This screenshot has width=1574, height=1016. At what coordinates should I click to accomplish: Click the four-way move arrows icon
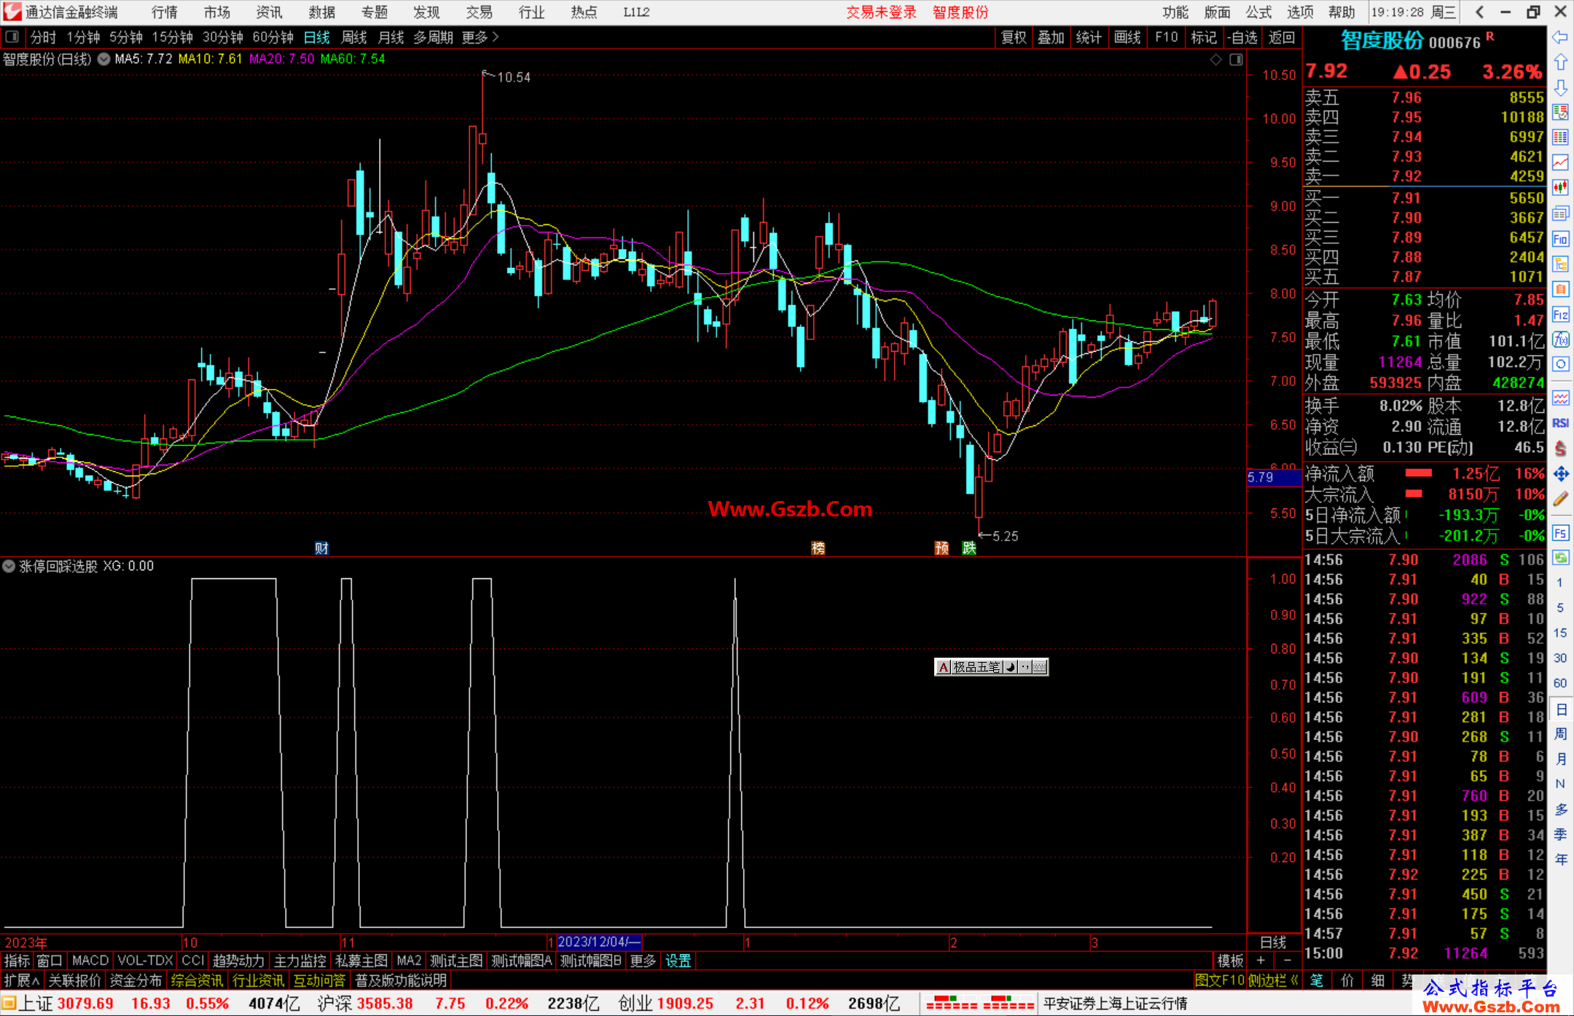point(1560,474)
